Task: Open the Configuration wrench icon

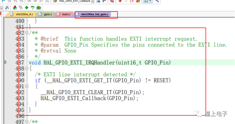Action: (x=157, y=1)
